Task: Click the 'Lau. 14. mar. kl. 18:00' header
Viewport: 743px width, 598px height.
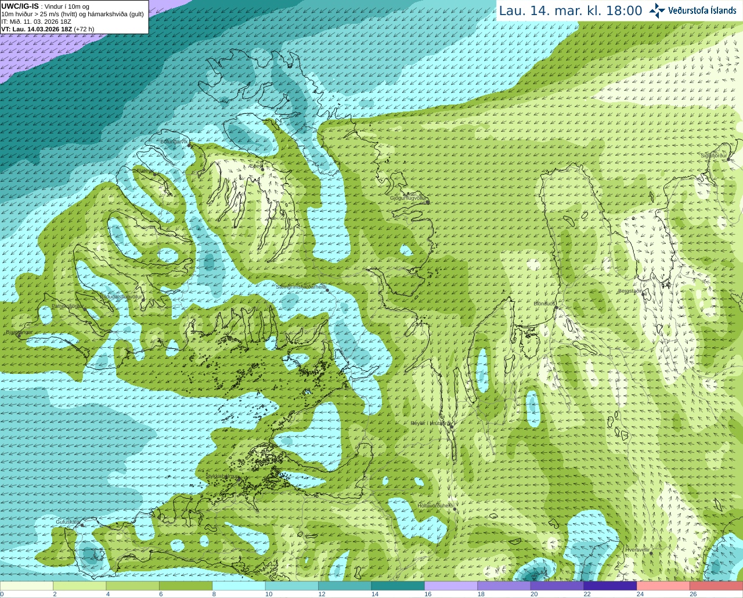Action: point(571,10)
